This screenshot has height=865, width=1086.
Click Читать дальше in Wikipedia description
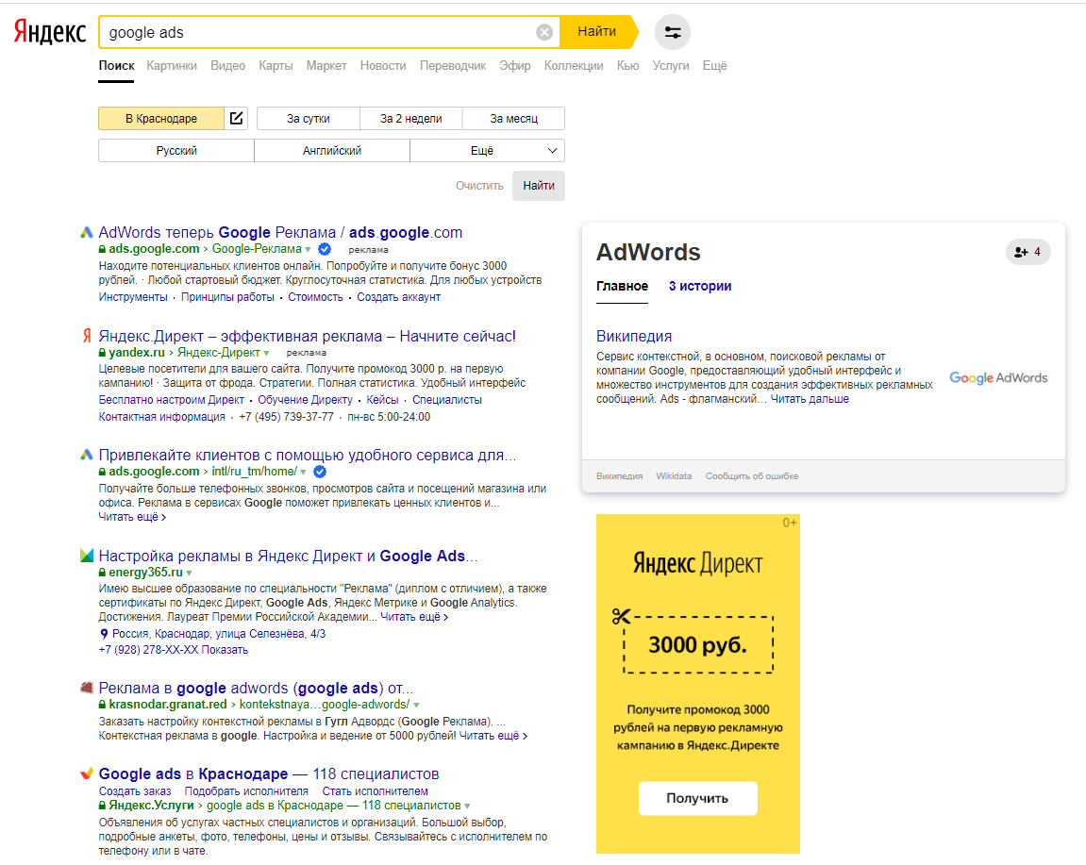click(810, 399)
